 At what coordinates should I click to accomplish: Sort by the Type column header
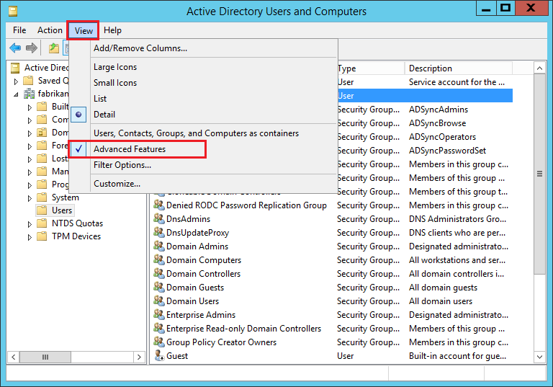(370, 68)
